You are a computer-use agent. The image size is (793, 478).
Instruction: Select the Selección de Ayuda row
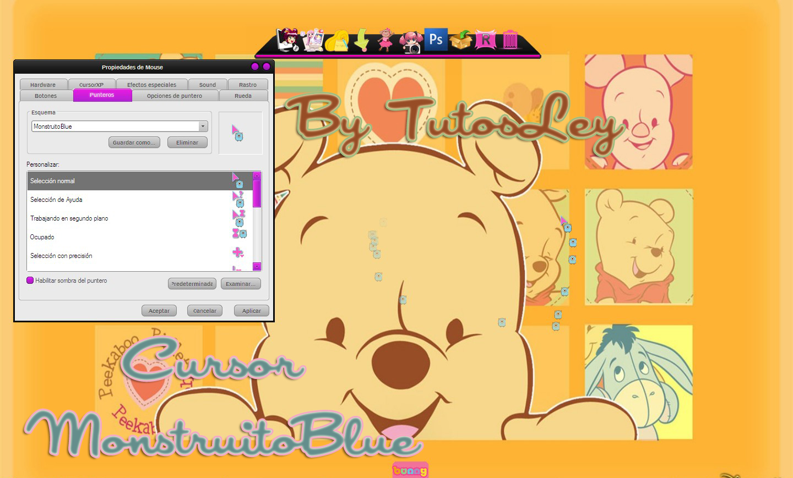140,200
